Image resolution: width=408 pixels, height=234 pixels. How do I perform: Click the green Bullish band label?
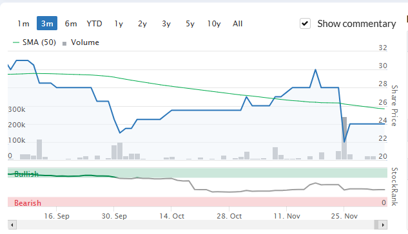26,174
